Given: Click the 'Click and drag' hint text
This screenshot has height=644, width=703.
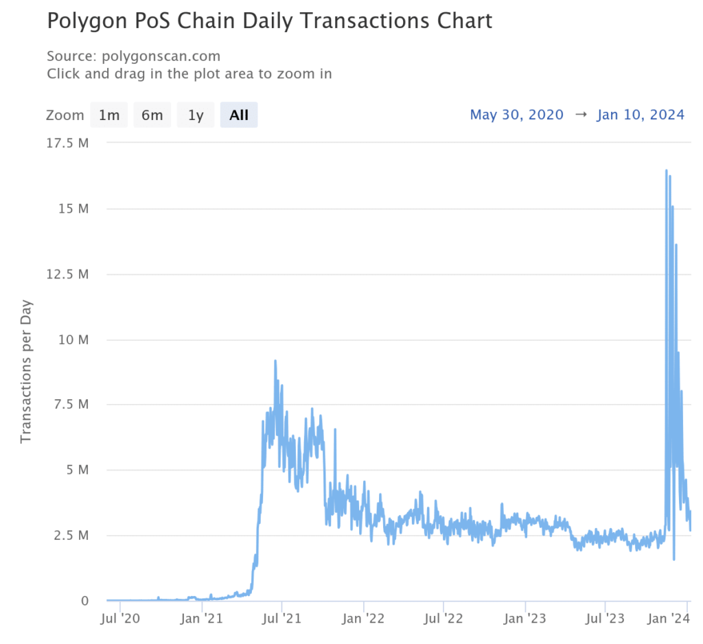Looking at the screenshot, I should pos(189,73).
